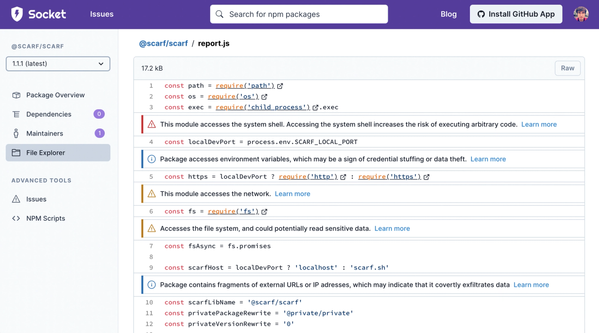599x333 pixels.
Task: Click line number 4 in code
Action: click(x=151, y=142)
